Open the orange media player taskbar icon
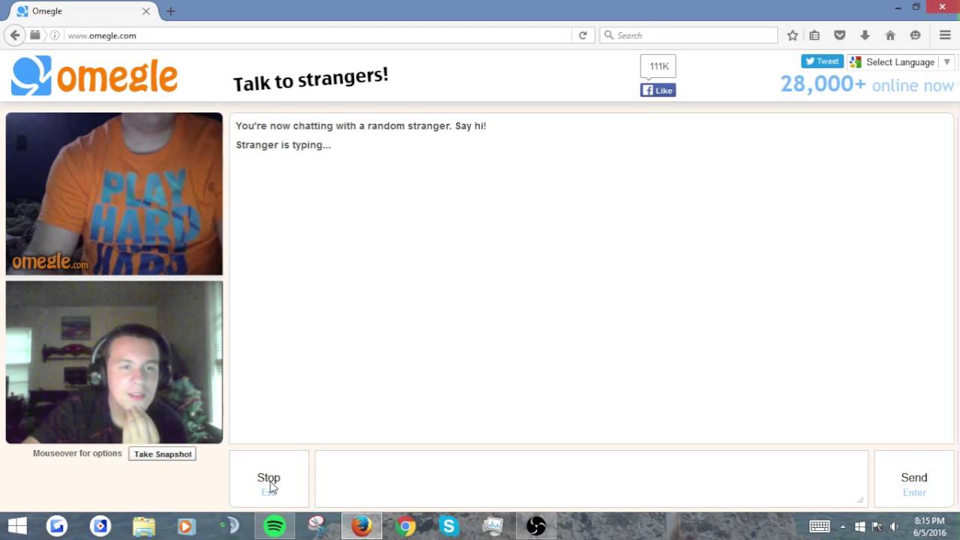Image resolution: width=960 pixels, height=540 pixels. pyautogui.click(x=187, y=526)
